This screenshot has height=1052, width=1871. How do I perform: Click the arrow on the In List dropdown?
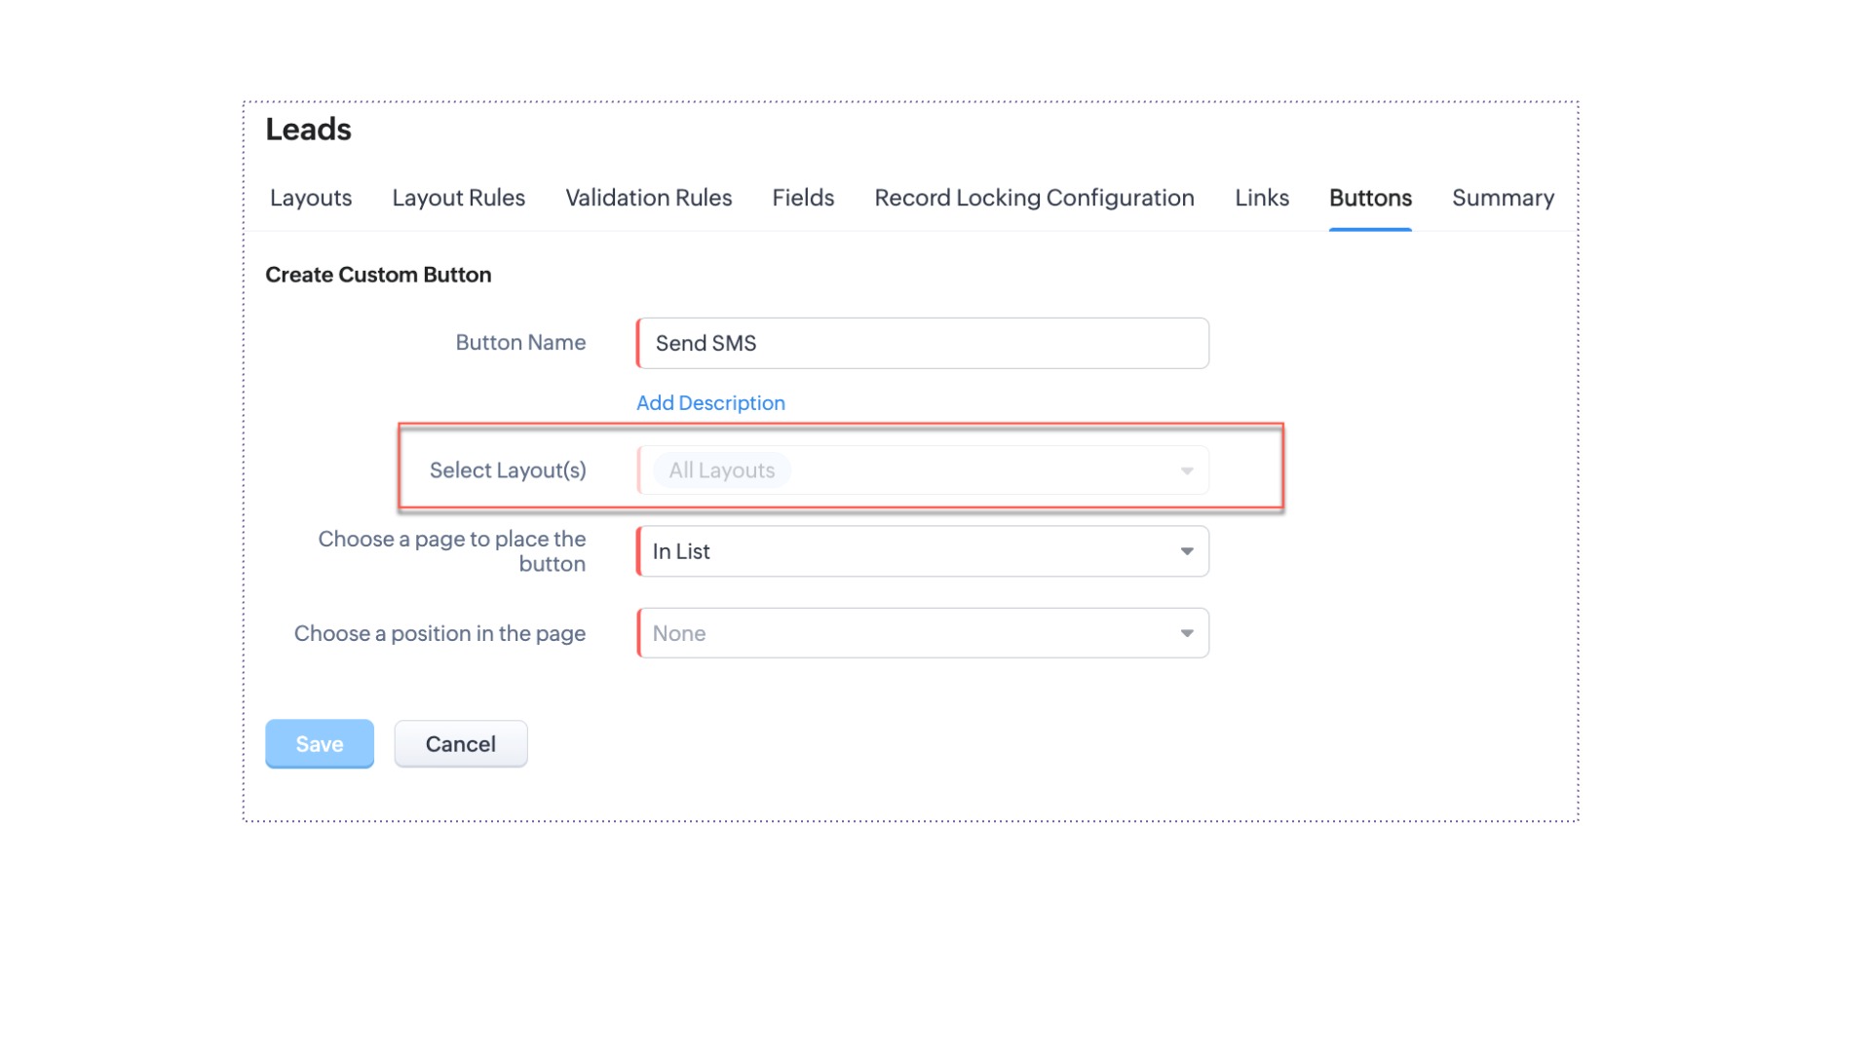click(1186, 552)
